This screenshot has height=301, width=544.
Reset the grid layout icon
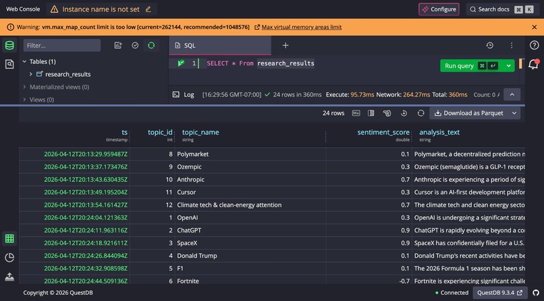coord(404,113)
